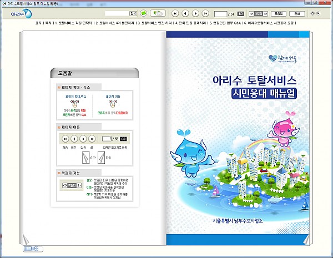Image resolution: width=333 pixels, height=258 pixels.
Task: Select chapter 1 토탈서비스 menu item
Action: tap(73, 23)
